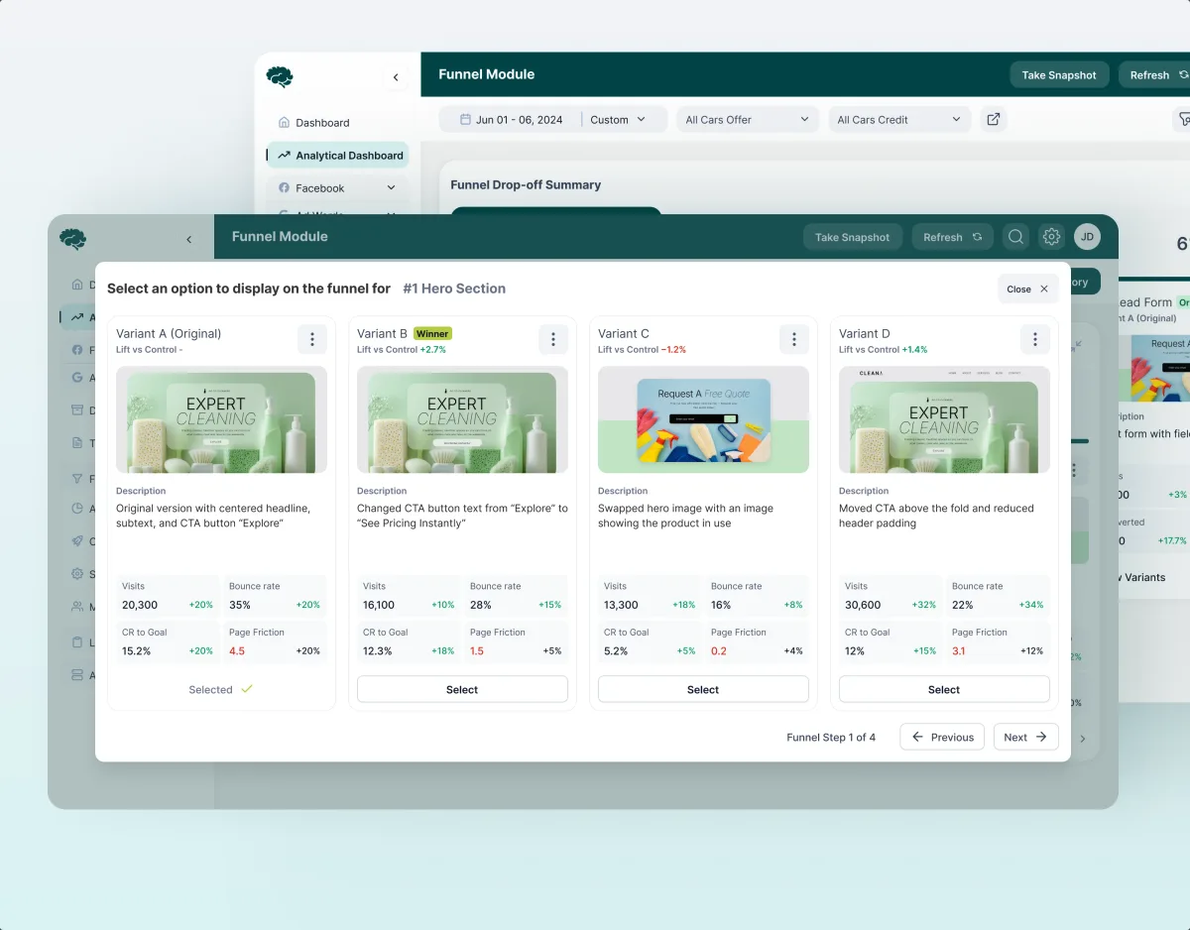The height and width of the screenshot is (930, 1190).
Task: Go to the previous funnel step
Action: pyautogui.click(x=942, y=737)
